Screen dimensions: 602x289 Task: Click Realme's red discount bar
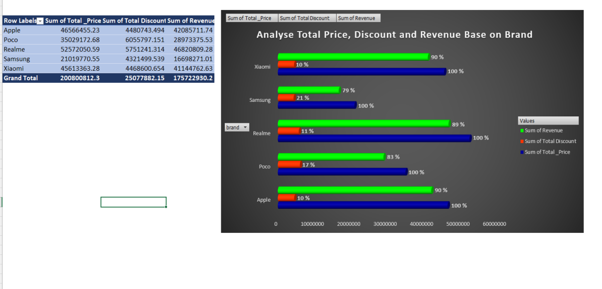click(x=288, y=130)
